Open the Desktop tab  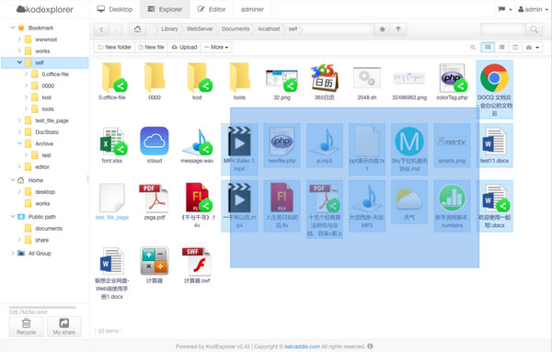click(x=115, y=9)
